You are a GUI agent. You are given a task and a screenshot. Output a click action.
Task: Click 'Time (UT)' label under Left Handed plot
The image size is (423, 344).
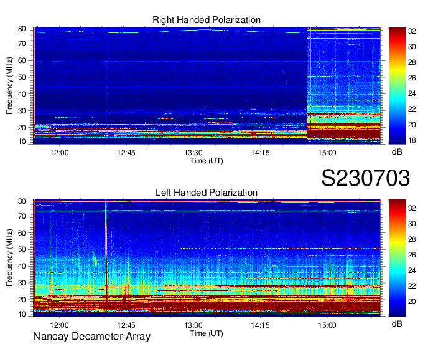click(207, 333)
